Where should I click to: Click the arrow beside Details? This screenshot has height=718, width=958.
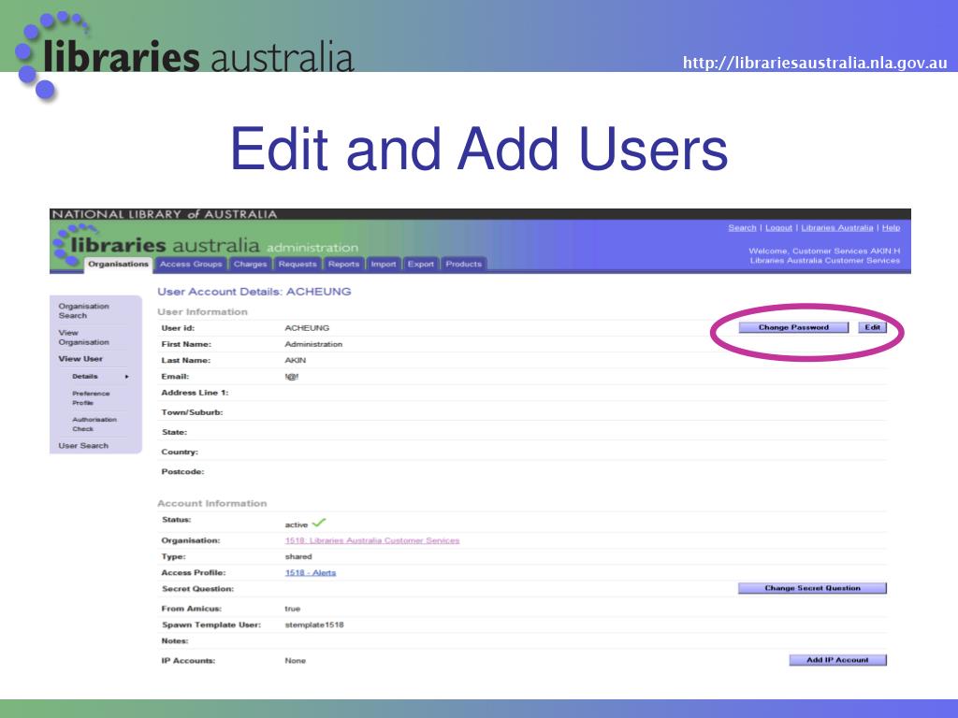point(126,377)
